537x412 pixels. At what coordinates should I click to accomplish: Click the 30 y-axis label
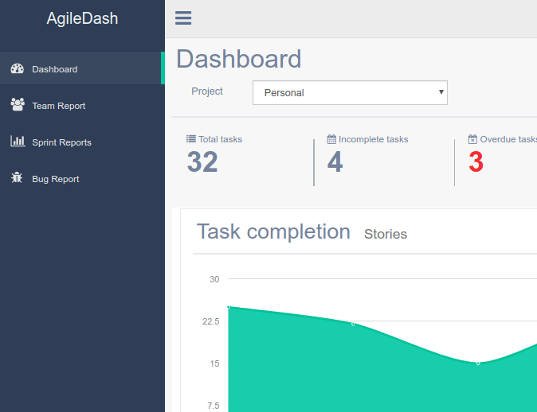(x=214, y=279)
